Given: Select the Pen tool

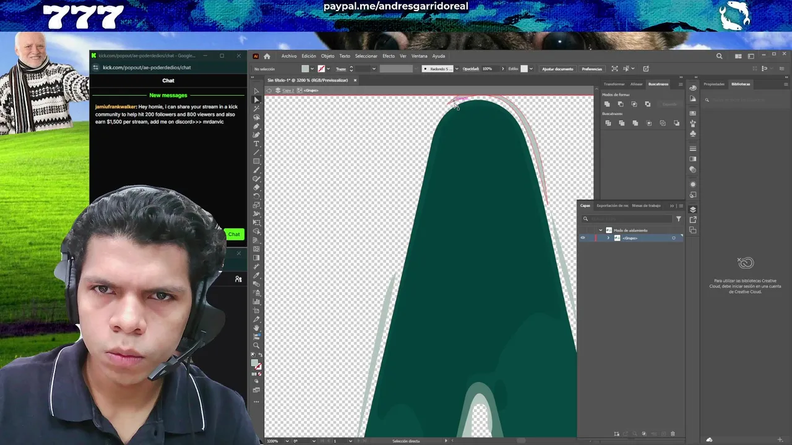Looking at the screenshot, I should click(257, 126).
